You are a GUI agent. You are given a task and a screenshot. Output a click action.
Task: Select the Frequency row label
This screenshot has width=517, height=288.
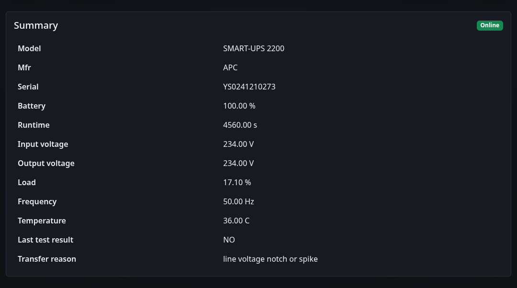[x=37, y=201]
